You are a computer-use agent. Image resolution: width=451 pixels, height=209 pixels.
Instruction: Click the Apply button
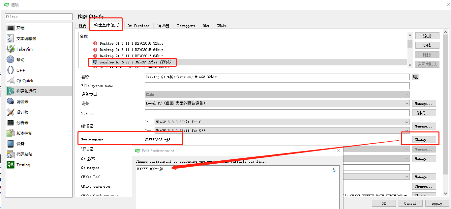(x=437, y=203)
